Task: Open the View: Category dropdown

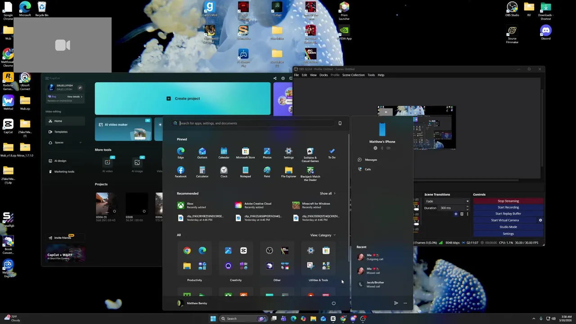Action: 323,235
